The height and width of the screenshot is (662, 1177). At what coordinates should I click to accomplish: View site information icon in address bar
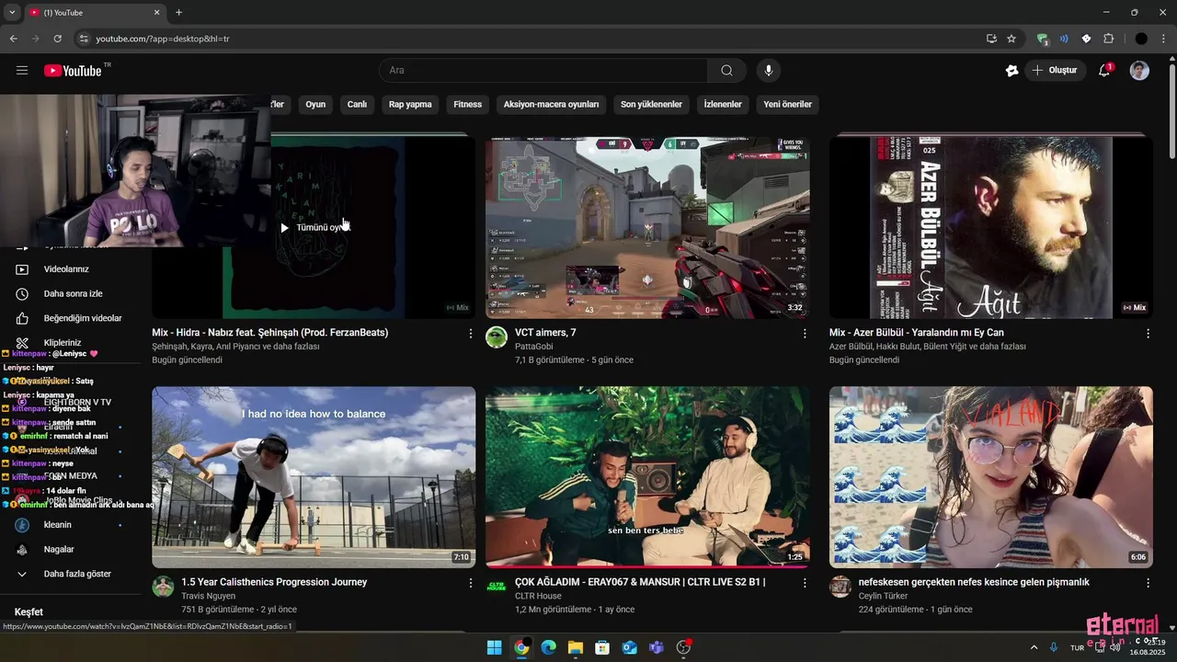[83, 39]
